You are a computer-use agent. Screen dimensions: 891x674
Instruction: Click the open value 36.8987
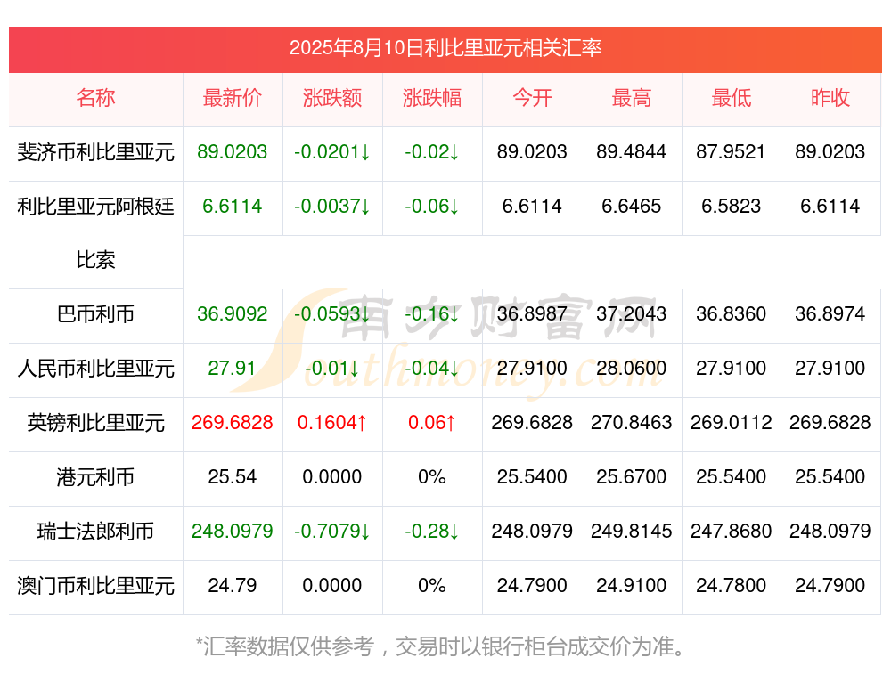click(x=532, y=313)
